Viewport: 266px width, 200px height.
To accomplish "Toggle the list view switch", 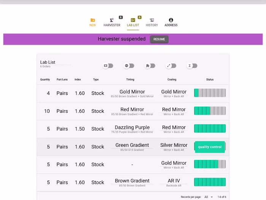I will click(108, 66).
